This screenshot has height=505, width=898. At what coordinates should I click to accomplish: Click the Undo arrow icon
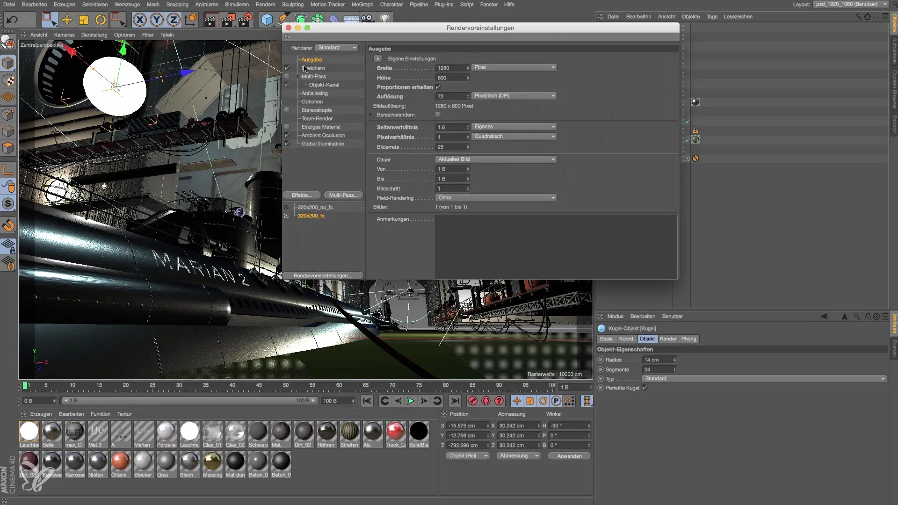click(x=12, y=20)
